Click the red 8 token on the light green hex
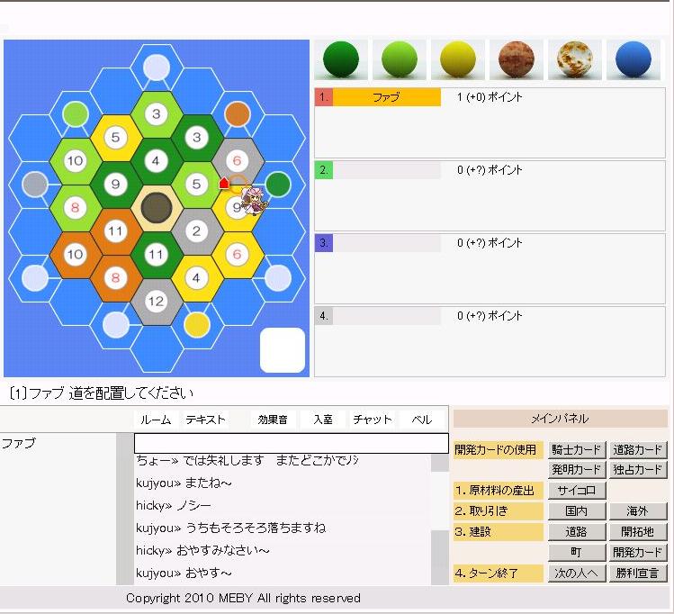This screenshot has width=674, height=614. point(76,208)
